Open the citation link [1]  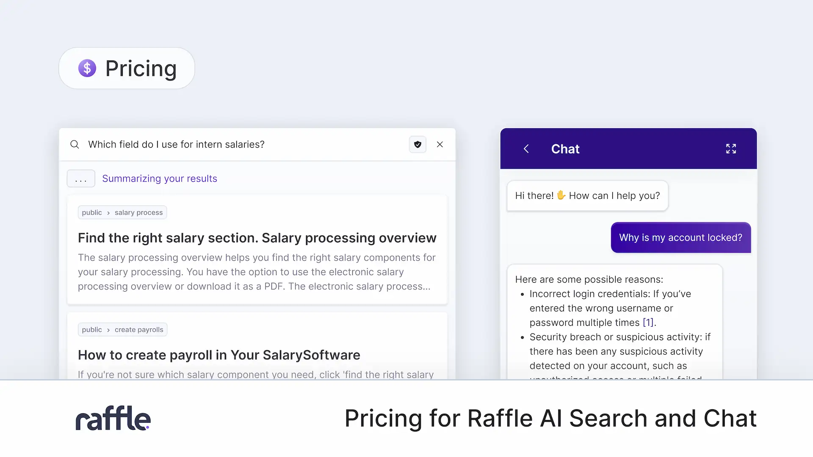point(648,322)
